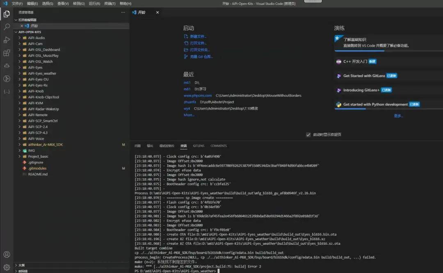Screen dimensions: 443x273
Task: Collapse the AIPI-OPEN-KITS root folder
Action: (16, 32)
